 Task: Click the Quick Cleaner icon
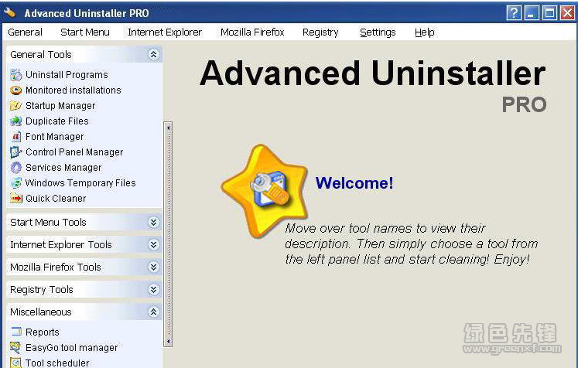(15, 199)
